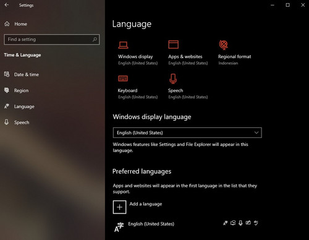
Task: Click the Regional format label
Action: (235, 56)
